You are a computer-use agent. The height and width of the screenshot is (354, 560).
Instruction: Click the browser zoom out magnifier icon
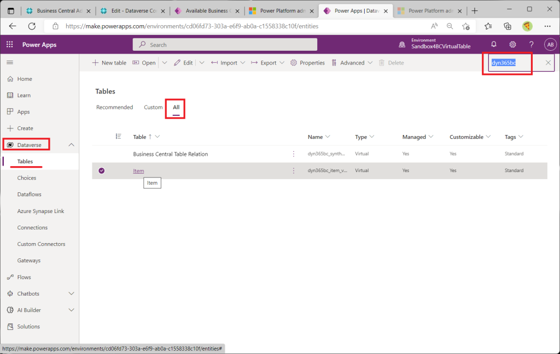coord(450,26)
